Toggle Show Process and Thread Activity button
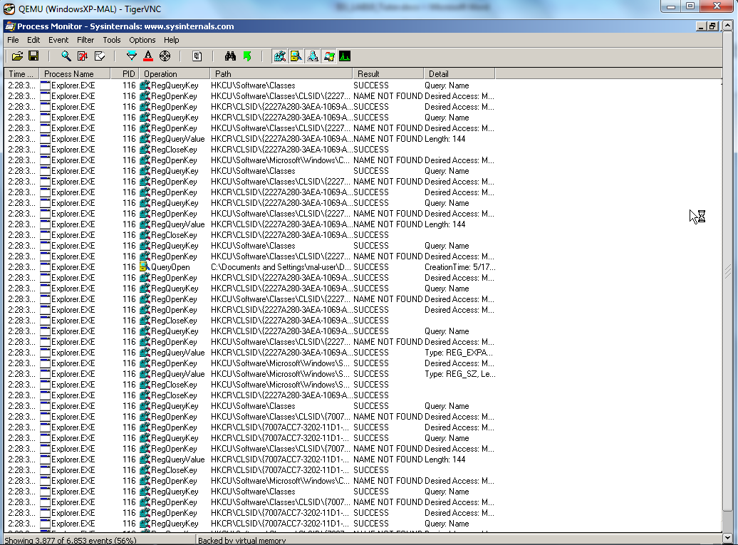The width and height of the screenshot is (738, 545). pos(329,56)
